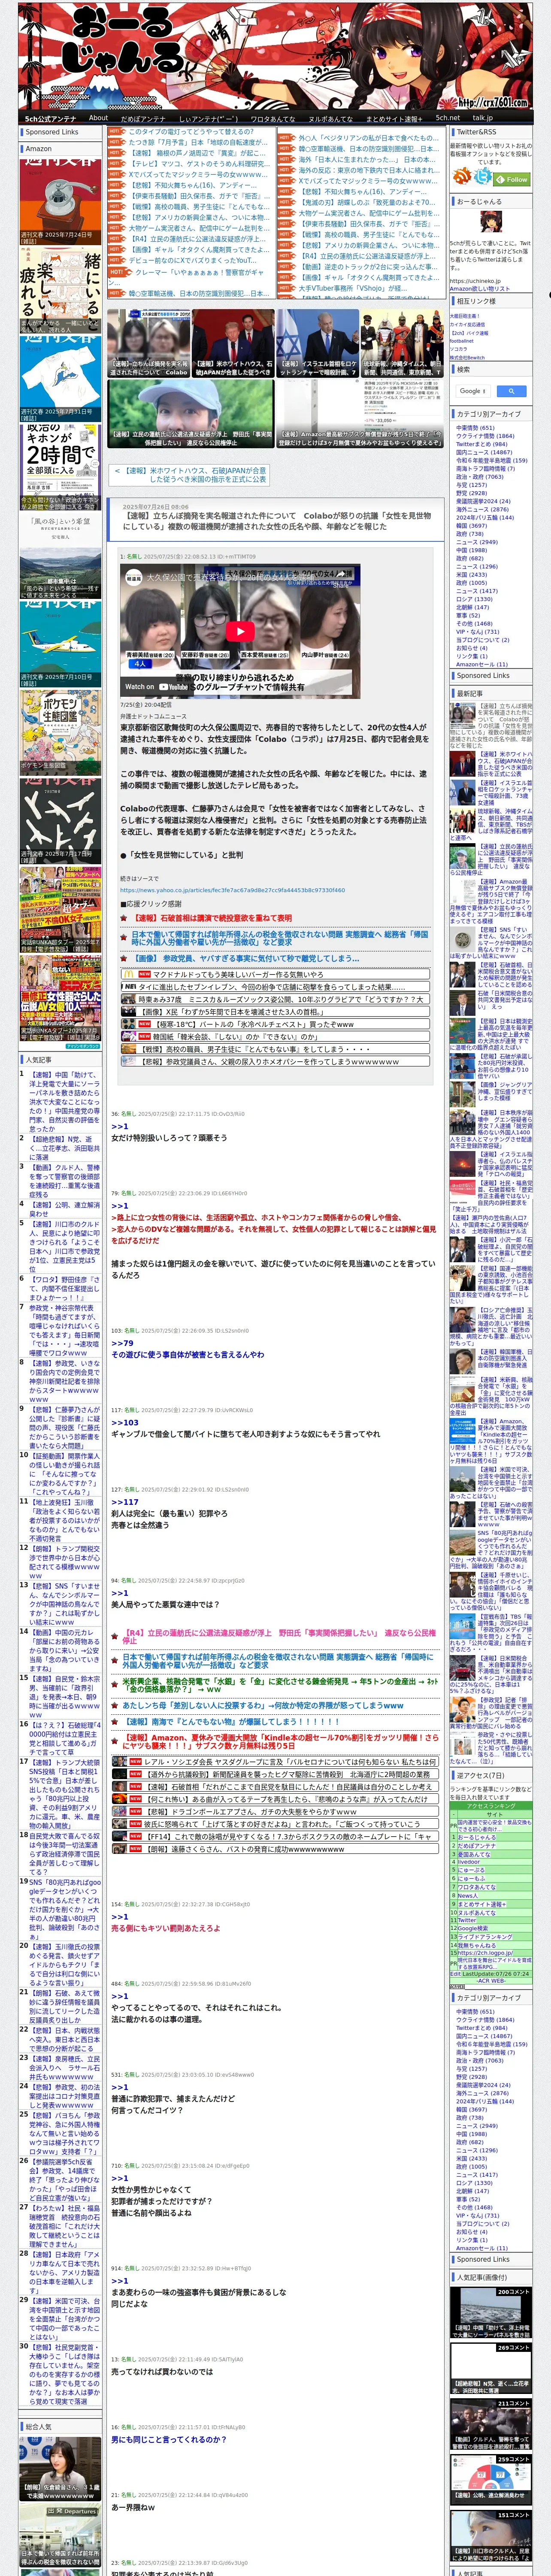Open the Colabo news thumbnail card
The height and width of the screenshot is (2576, 551).
[149, 343]
